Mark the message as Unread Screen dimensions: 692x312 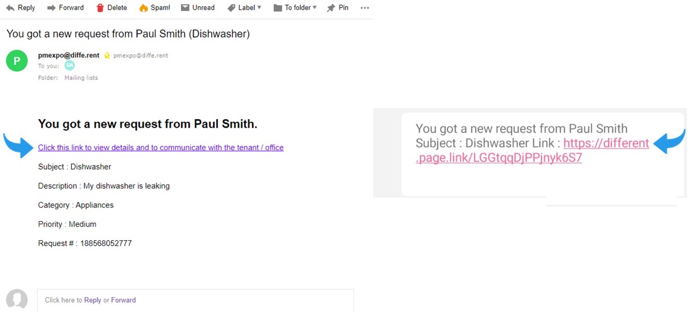[x=198, y=8]
